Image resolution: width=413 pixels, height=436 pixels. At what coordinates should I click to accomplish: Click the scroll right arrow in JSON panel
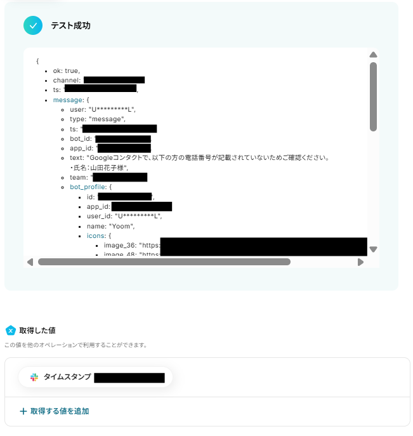(360, 262)
